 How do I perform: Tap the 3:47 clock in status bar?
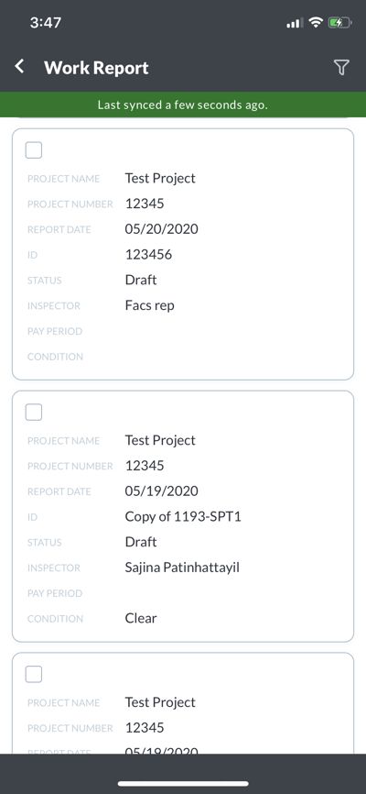tap(46, 22)
